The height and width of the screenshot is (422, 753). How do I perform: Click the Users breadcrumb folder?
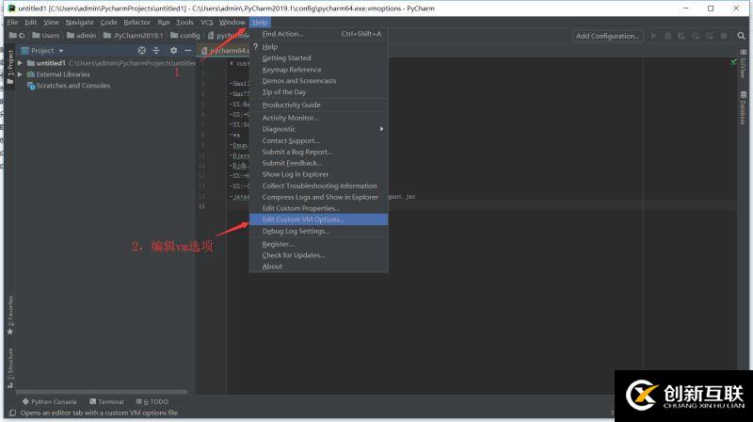coord(46,36)
